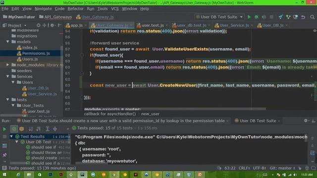
Task: Switch to the User_DB.js editor tab
Action: [272, 25]
